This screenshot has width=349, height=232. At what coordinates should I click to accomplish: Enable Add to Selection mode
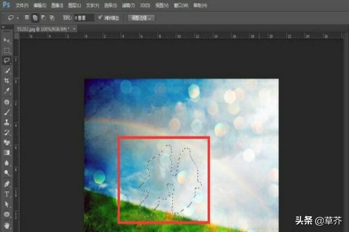[35, 17]
